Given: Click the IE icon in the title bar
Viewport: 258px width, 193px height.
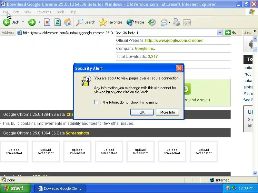Looking at the screenshot, I should (3, 4).
